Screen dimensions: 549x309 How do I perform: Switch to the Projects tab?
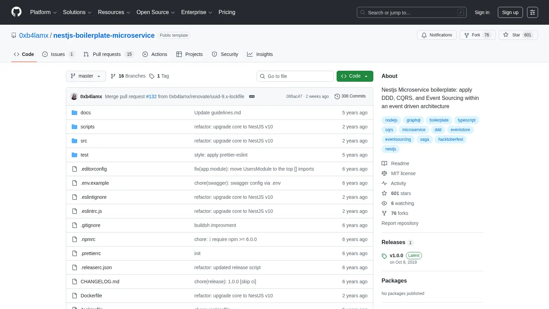(189, 54)
